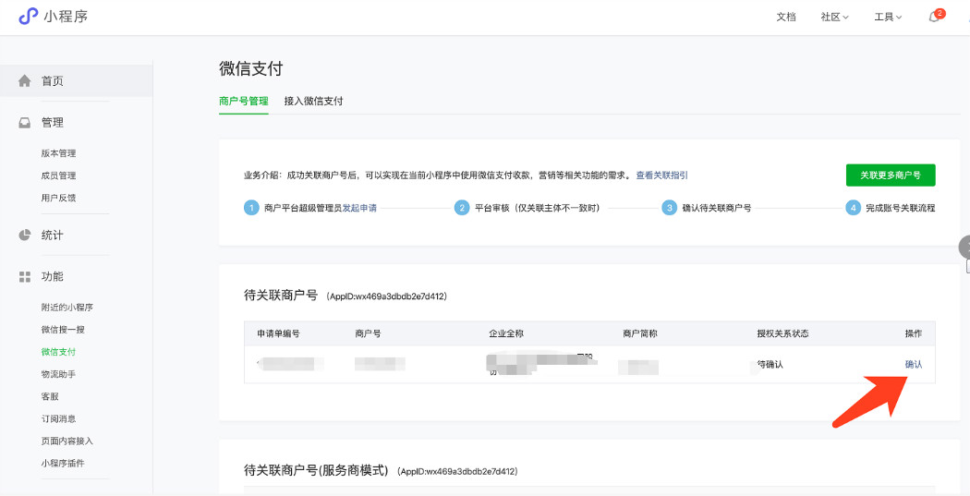Click the 待关联商户号(服务商模式) heading

click(x=316, y=471)
